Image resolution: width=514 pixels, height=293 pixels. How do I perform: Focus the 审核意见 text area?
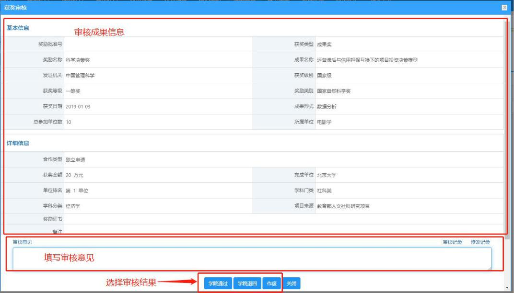pos(252,259)
